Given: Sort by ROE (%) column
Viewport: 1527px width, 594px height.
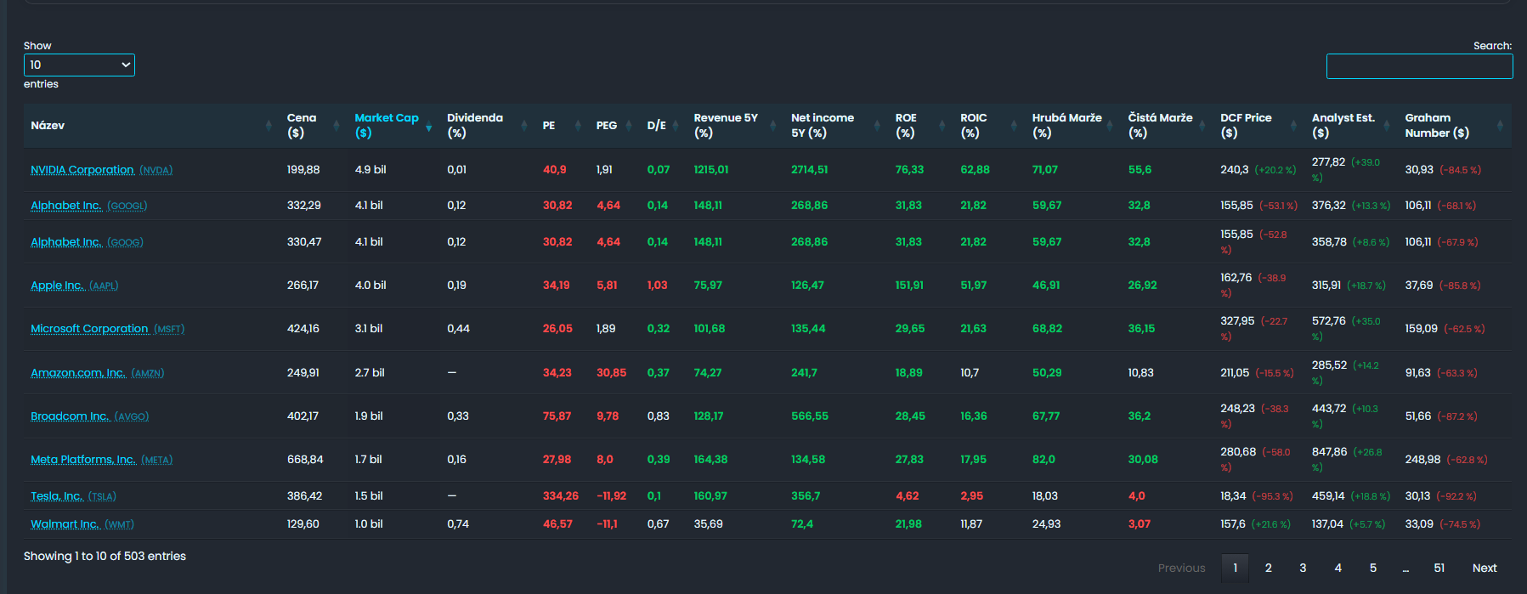Looking at the screenshot, I should click(920, 126).
